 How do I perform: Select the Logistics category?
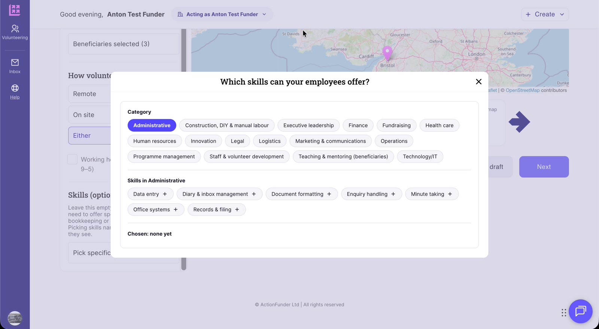(x=270, y=141)
